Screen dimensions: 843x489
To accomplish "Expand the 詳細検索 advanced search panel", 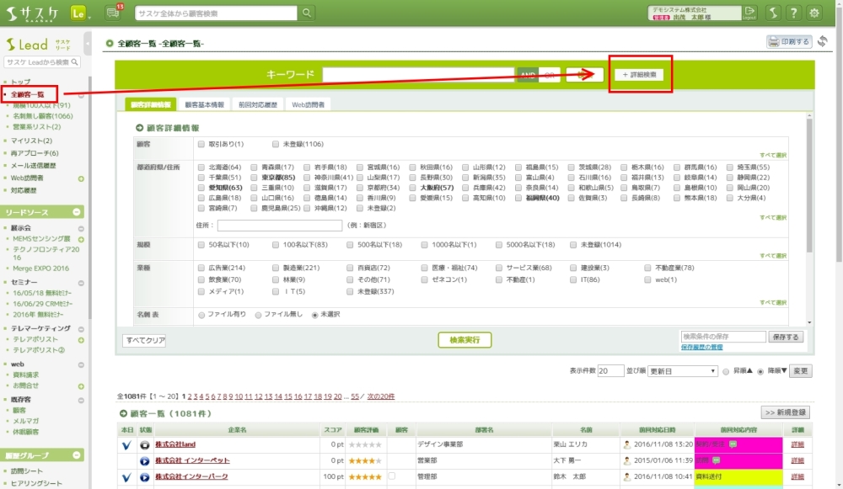I will pyautogui.click(x=640, y=75).
